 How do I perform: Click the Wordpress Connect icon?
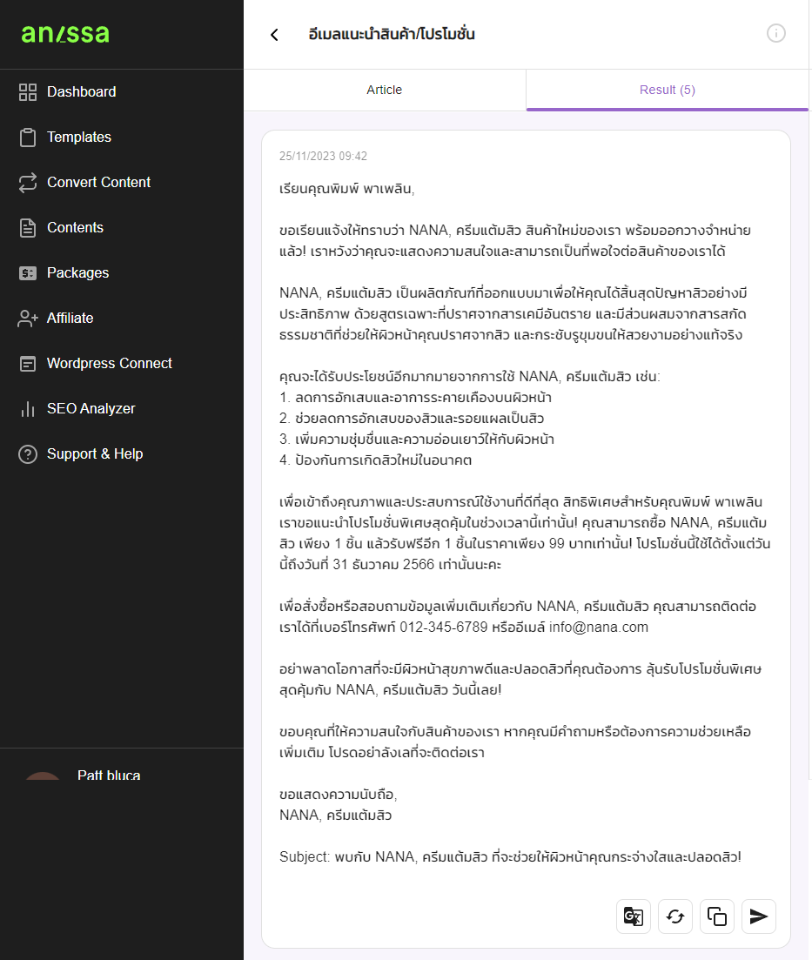point(28,364)
